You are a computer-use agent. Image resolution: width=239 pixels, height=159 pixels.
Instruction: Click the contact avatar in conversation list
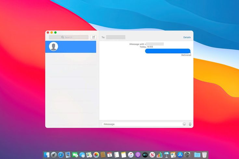coord(53,47)
